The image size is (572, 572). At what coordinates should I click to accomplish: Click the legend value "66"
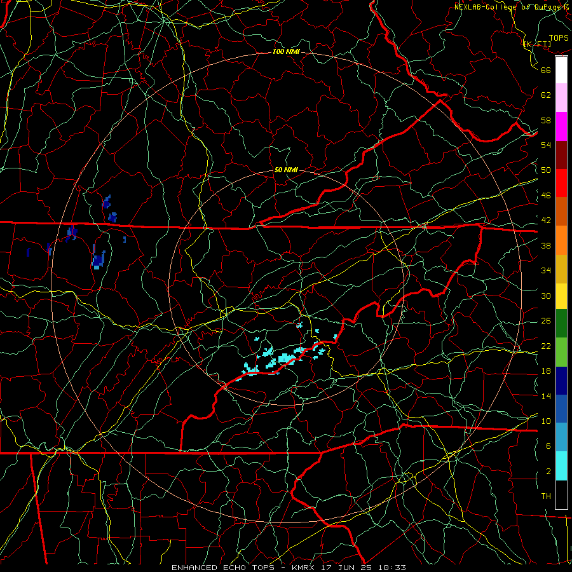(546, 70)
